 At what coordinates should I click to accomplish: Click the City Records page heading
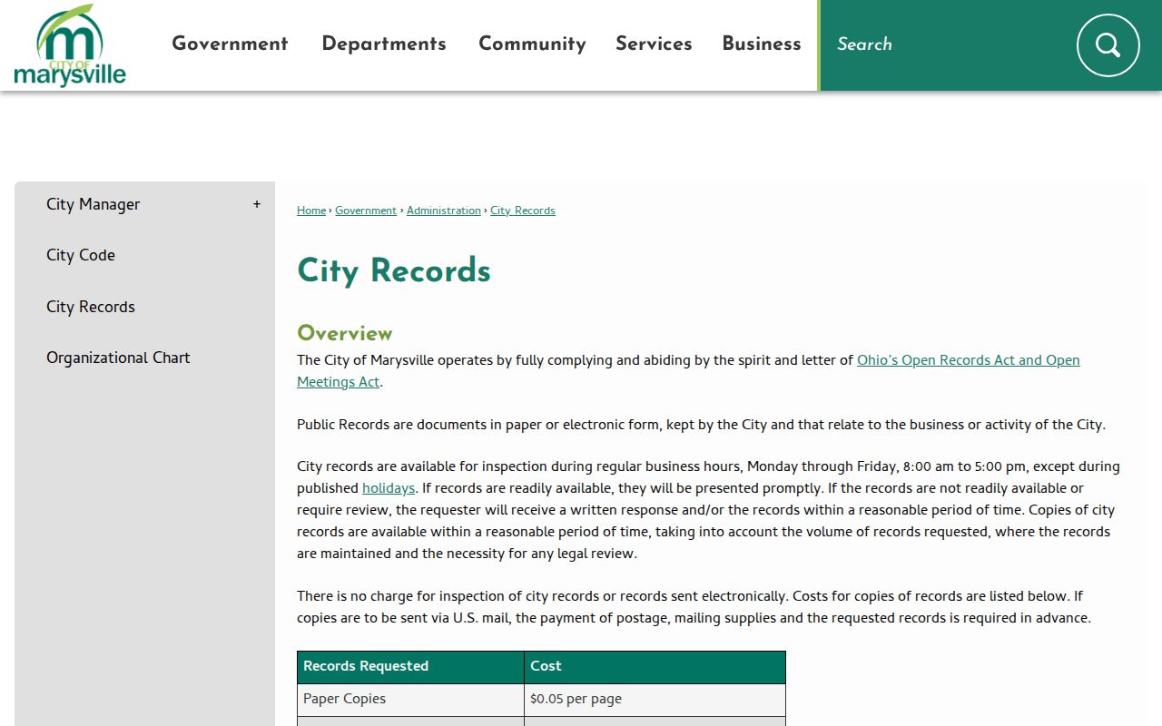(394, 270)
